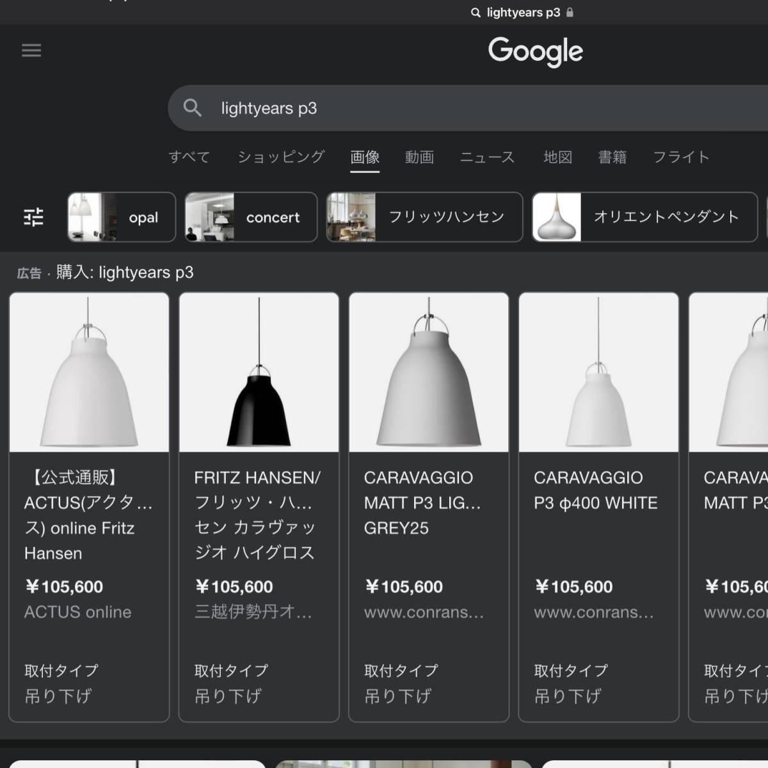The height and width of the screenshot is (768, 768).
Task: Click ACTUS online seller name
Action: [x=78, y=612]
